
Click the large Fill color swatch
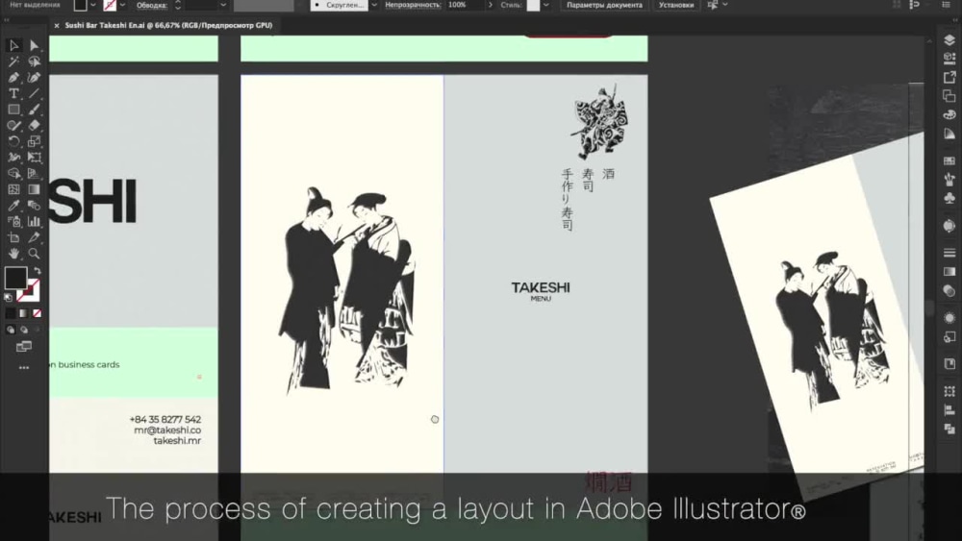[x=15, y=278]
